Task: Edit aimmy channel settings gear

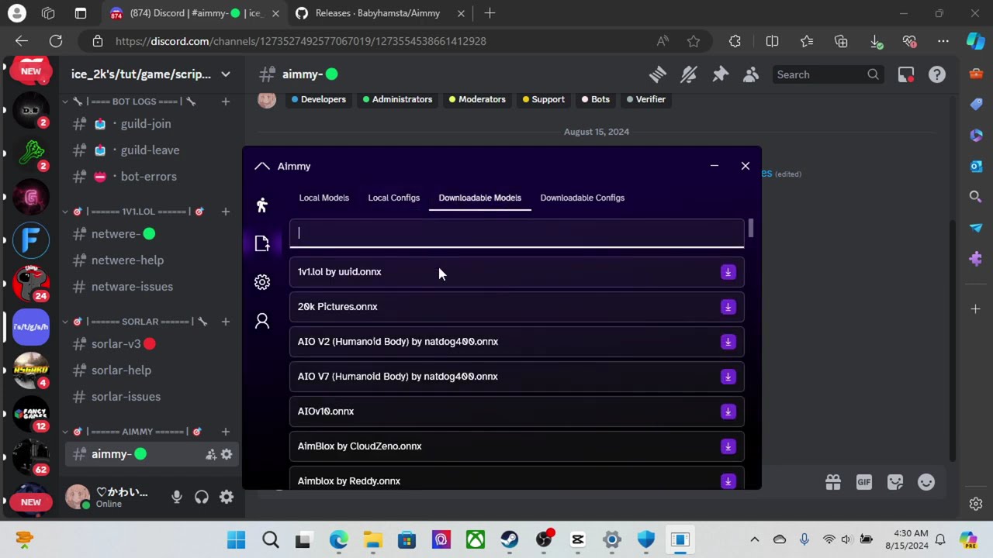Action: [227, 454]
